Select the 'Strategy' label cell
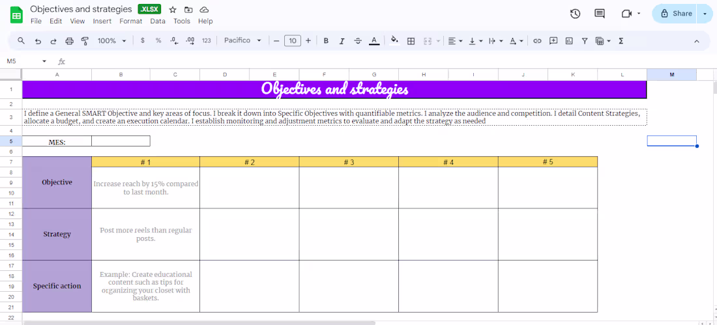 pos(57,234)
